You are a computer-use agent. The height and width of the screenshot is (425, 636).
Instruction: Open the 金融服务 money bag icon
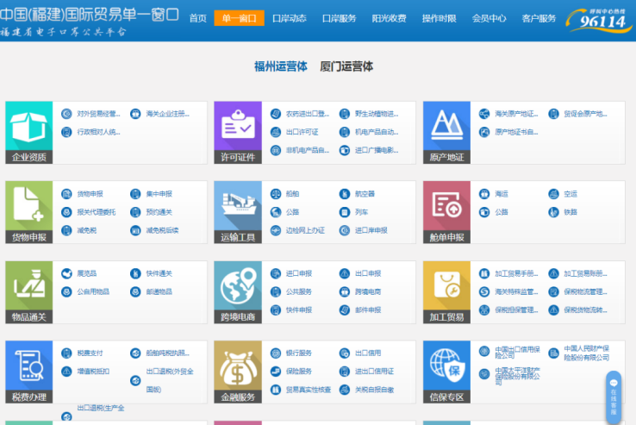tap(237, 371)
